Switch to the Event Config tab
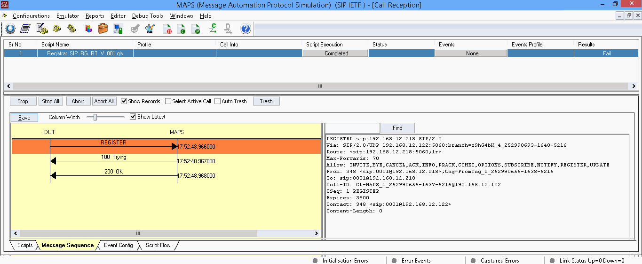The width and height of the screenshot is (642, 264). pos(119,245)
